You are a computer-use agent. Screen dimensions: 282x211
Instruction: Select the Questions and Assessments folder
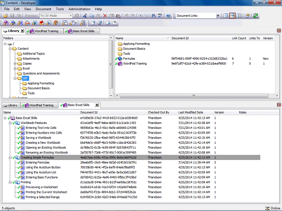point(41,73)
